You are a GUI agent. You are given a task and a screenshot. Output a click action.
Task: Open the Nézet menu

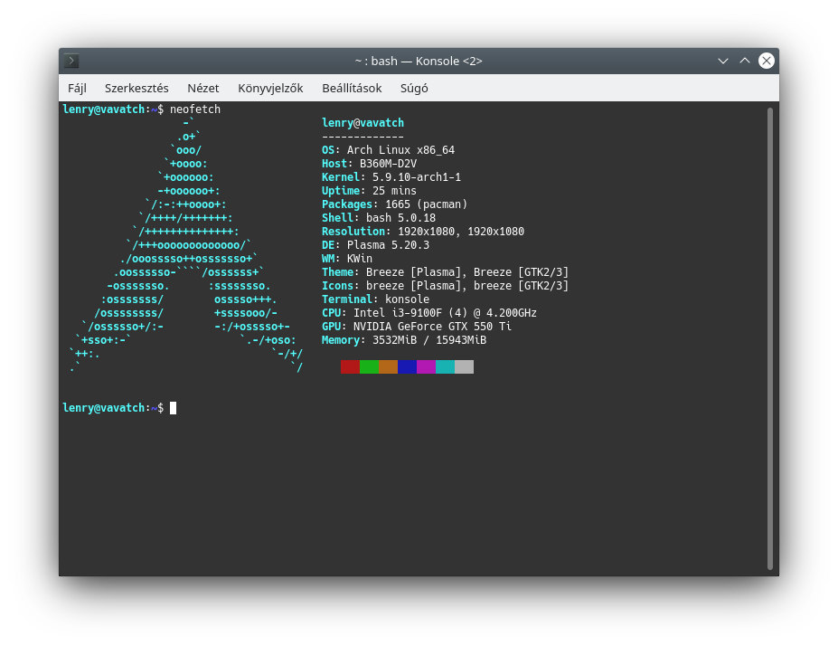pyautogui.click(x=203, y=89)
